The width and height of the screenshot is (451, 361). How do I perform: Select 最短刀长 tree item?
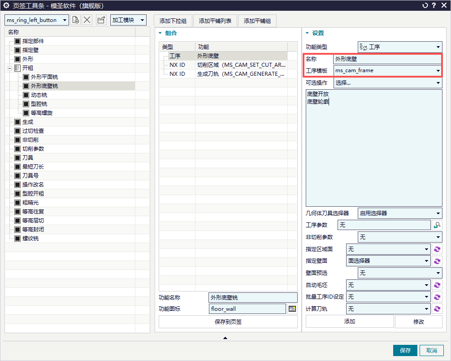click(x=33, y=167)
